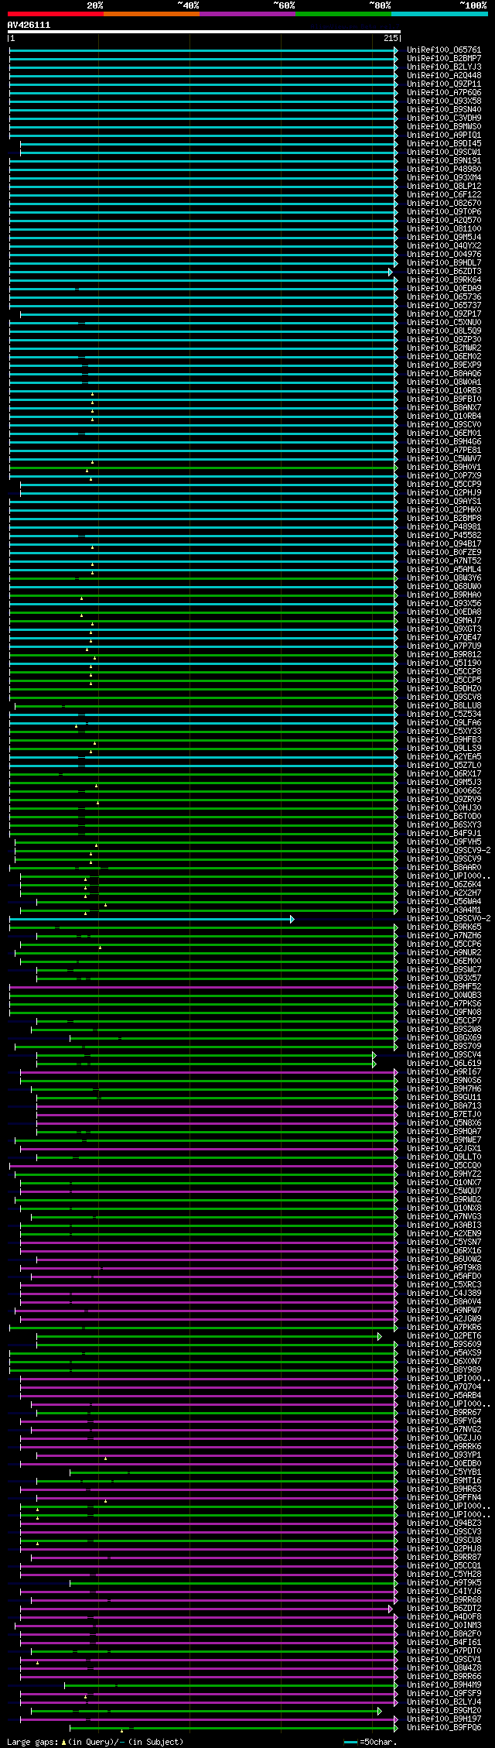
Task: Open hit UniRef100_Q93X58
Action: point(444,101)
